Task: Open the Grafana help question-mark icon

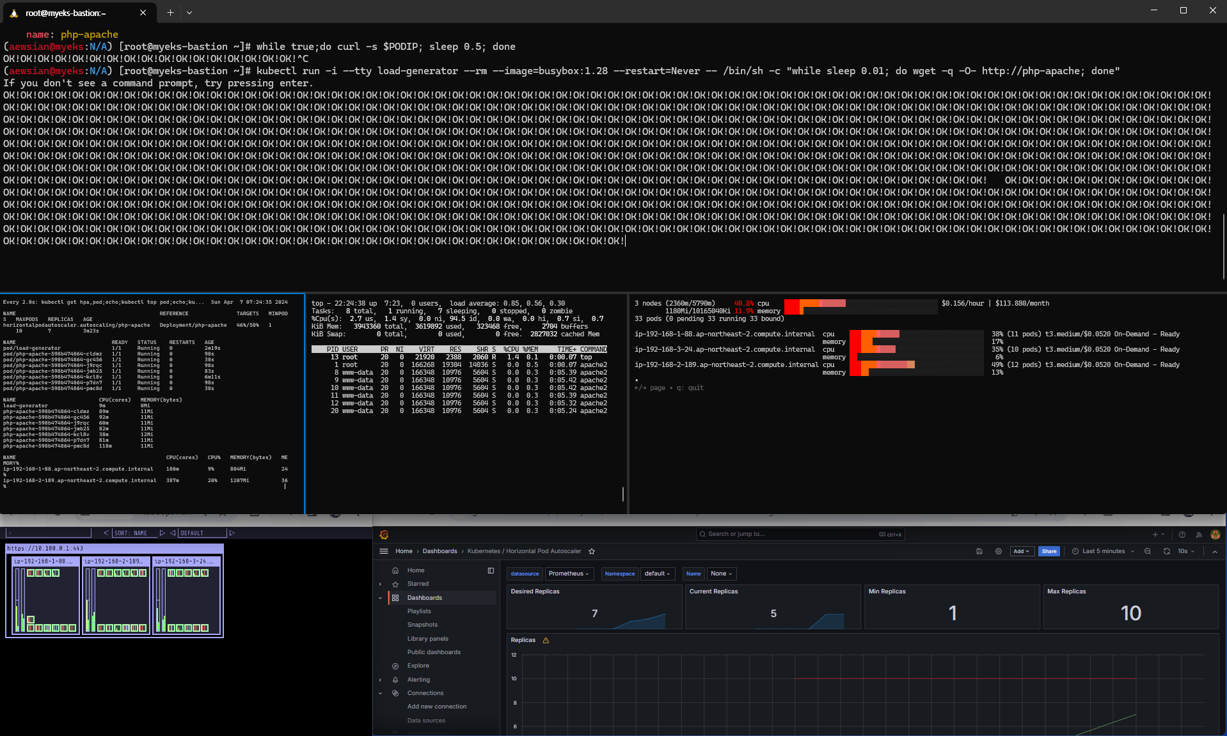Action: pos(1182,535)
